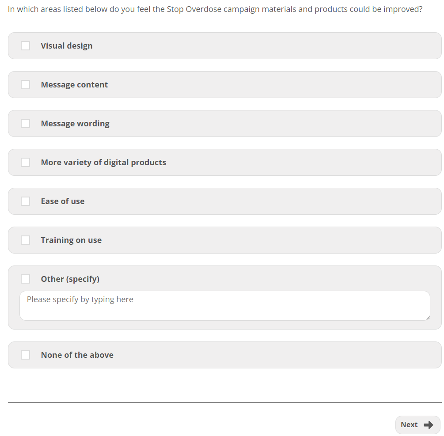Check the Visual design checkbox
Screen dimensions: 444x436
click(26, 46)
